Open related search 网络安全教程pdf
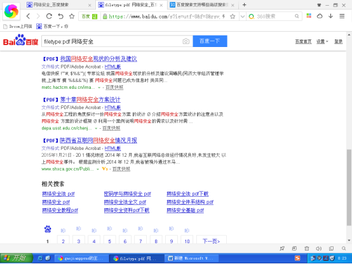Image resolution: width=352 pixels, height=264 pixels. tap(60, 210)
